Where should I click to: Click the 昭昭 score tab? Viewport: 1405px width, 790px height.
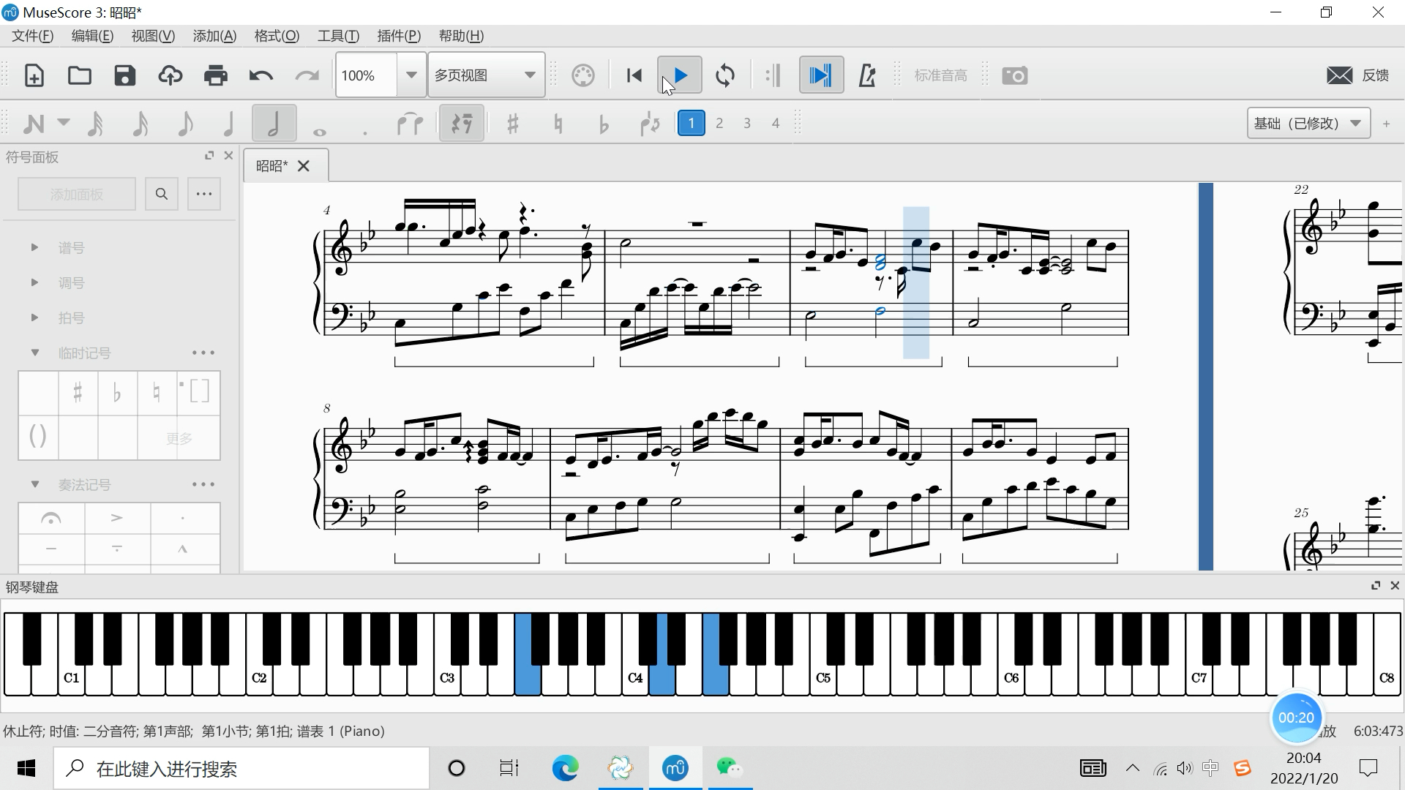click(271, 166)
